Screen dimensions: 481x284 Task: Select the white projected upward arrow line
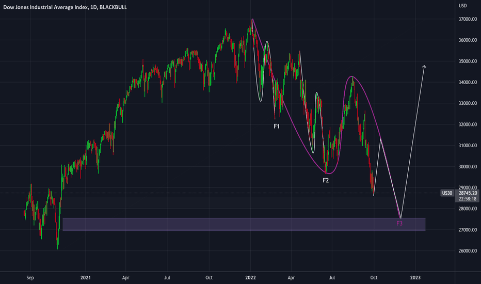[413, 141]
